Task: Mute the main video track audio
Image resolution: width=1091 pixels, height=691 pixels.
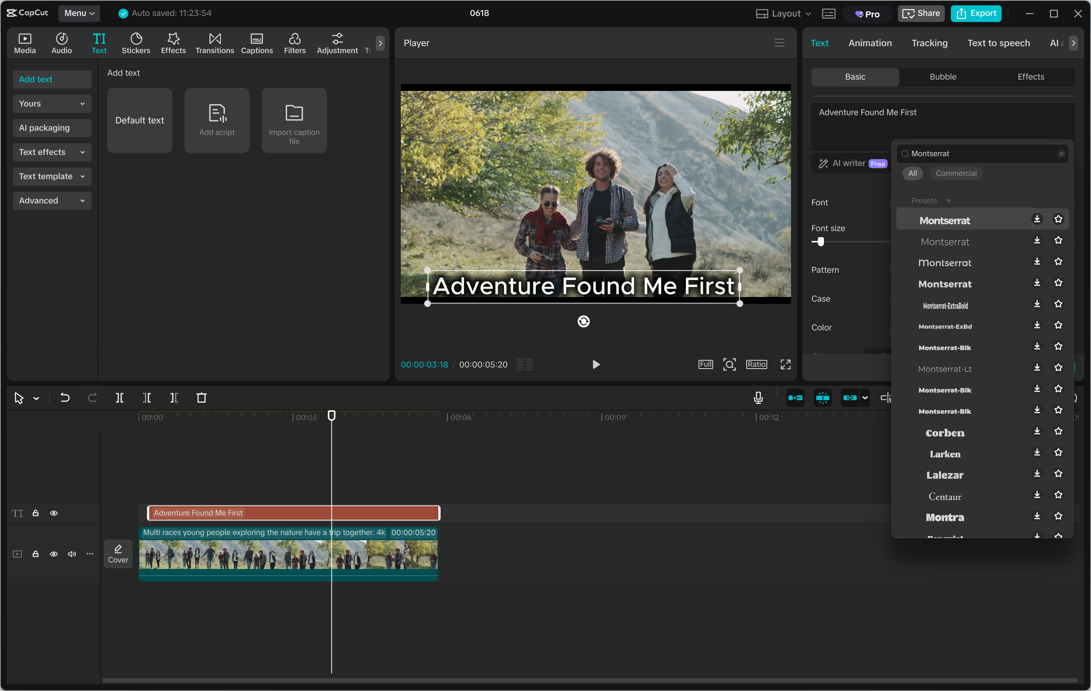Action: pyautogui.click(x=72, y=554)
